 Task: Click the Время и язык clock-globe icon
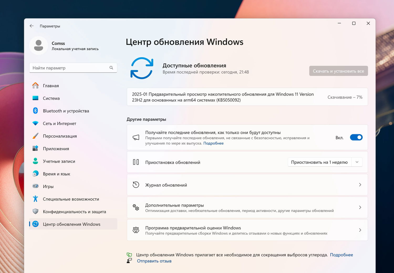point(35,174)
